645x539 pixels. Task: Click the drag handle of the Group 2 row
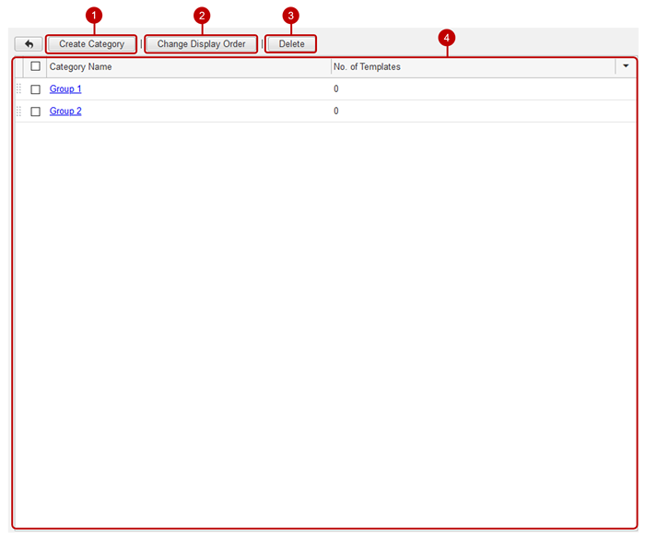(x=18, y=111)
